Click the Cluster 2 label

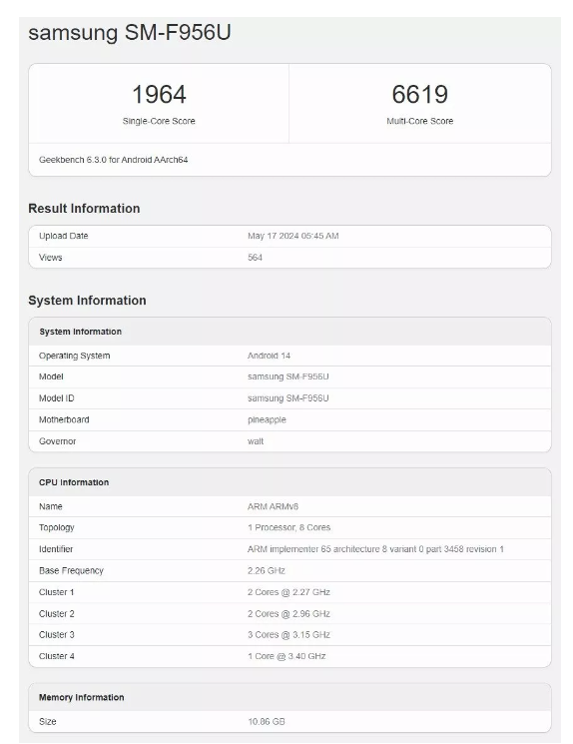[57, 613]
